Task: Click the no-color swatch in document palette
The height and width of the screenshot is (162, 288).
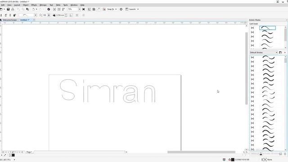Action: tap(10, 155)
